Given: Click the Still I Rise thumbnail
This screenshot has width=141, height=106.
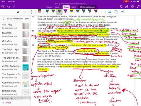Looking at the screenshot, I should coord(26,26).
